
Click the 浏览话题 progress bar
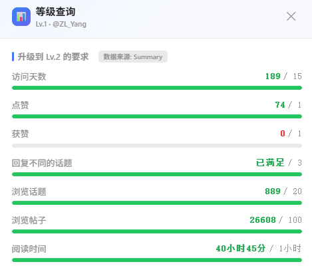(x=157, y=203)
